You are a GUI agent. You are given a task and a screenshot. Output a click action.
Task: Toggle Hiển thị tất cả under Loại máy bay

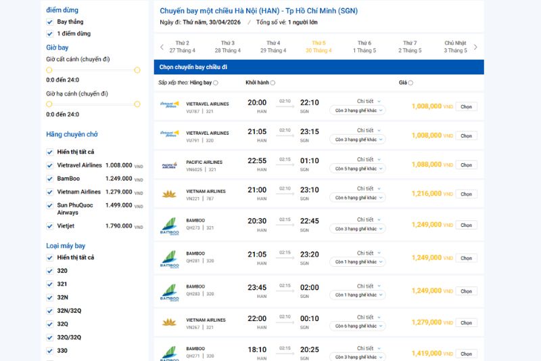tap(49, 257)
